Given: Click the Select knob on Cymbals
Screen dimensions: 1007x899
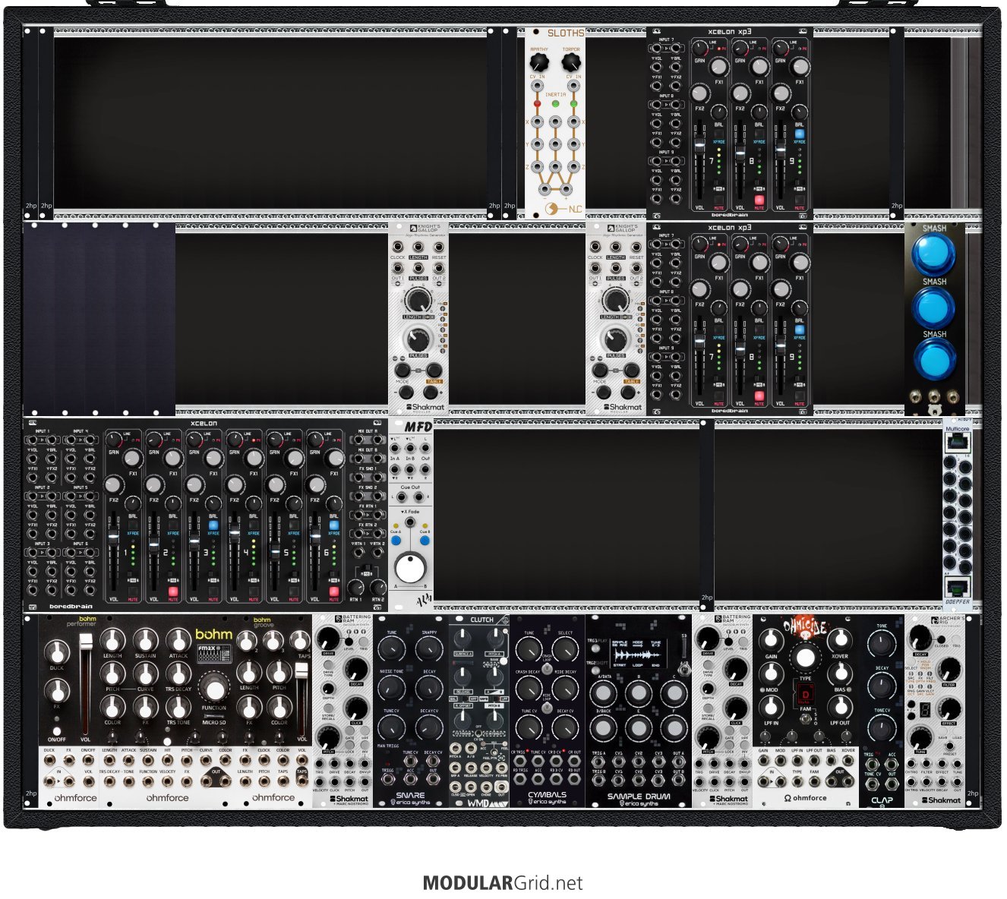Looking at the screenshot, I should pos(566,649).
